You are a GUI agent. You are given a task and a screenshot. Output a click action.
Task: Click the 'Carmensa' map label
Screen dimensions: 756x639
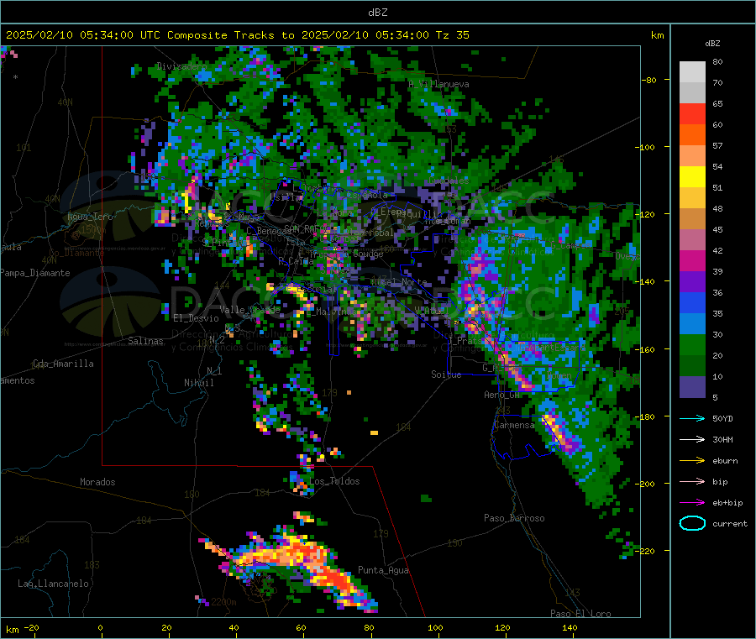click(514, 425)
